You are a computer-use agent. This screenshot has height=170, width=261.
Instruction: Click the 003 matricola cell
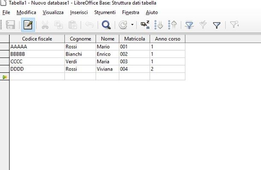[x=134, y=61]
